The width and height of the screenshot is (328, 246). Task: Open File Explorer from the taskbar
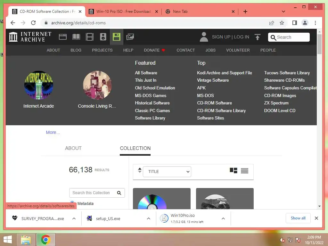tap(26, 240)
